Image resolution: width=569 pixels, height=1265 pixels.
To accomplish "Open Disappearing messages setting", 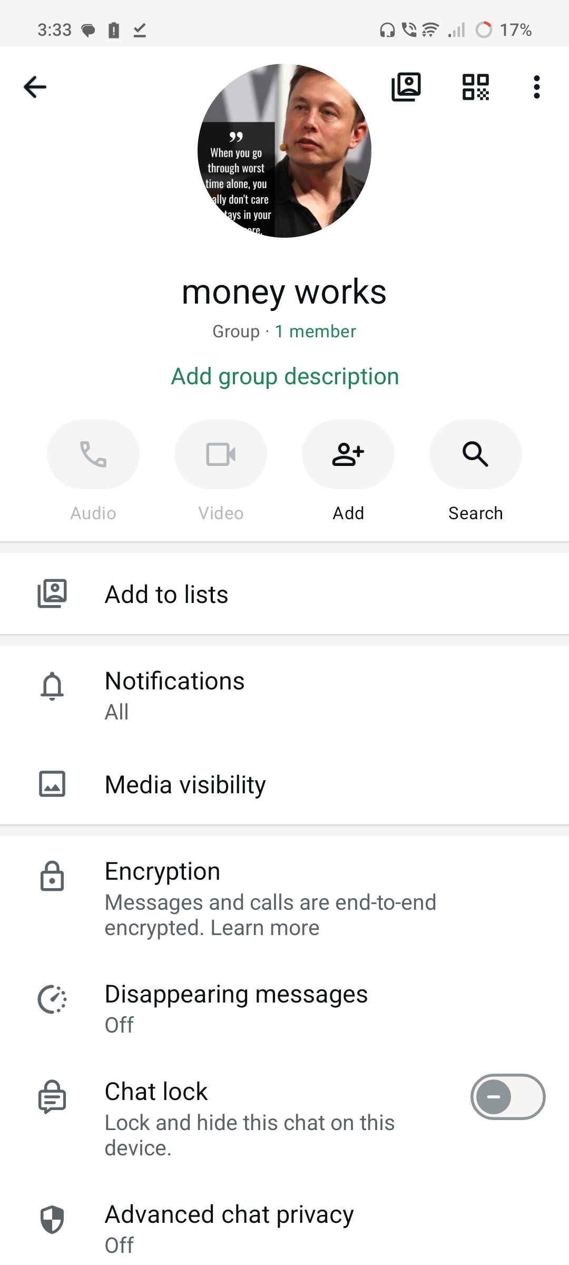I will tap(284, 1009).
